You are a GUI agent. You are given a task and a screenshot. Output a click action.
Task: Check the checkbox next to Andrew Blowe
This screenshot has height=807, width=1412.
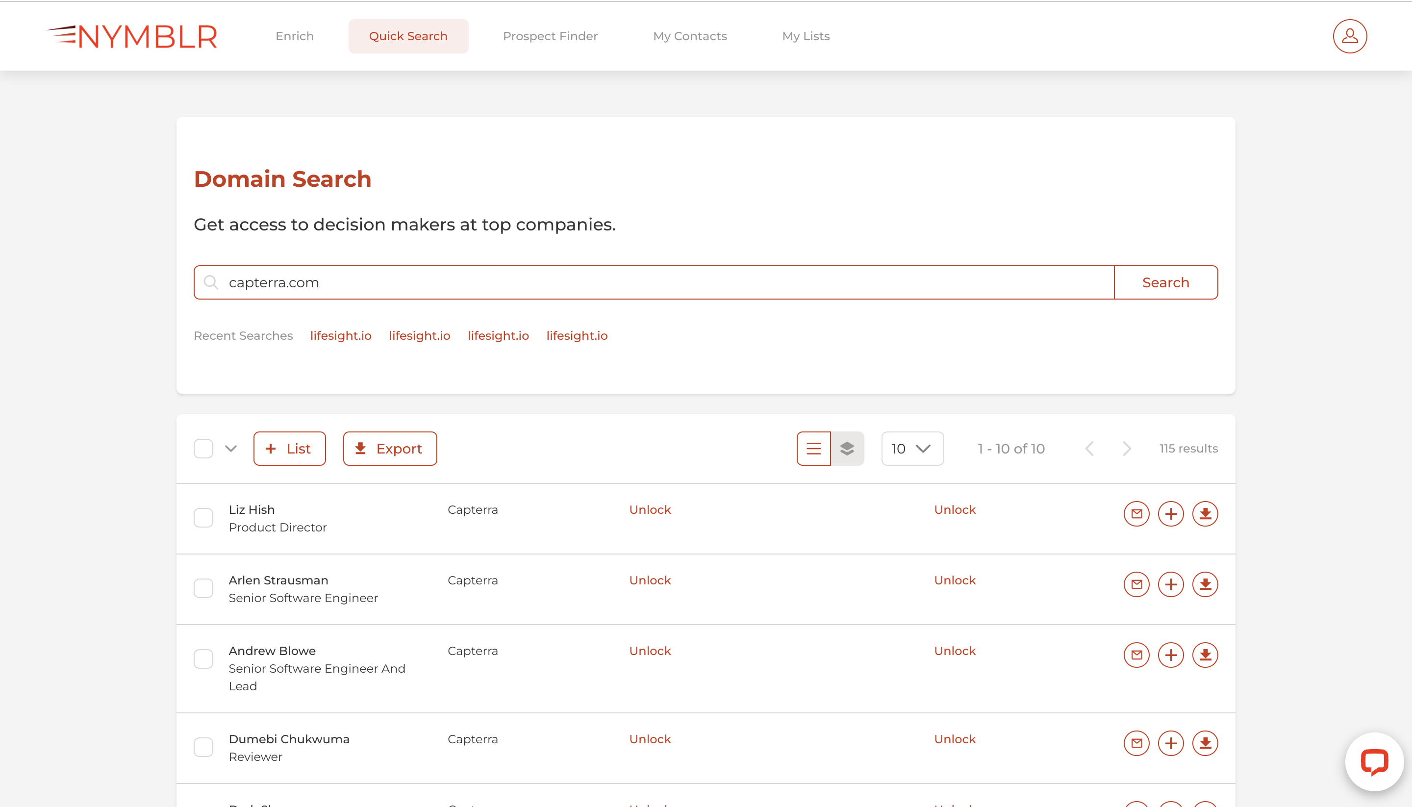(x=203, y=658)
